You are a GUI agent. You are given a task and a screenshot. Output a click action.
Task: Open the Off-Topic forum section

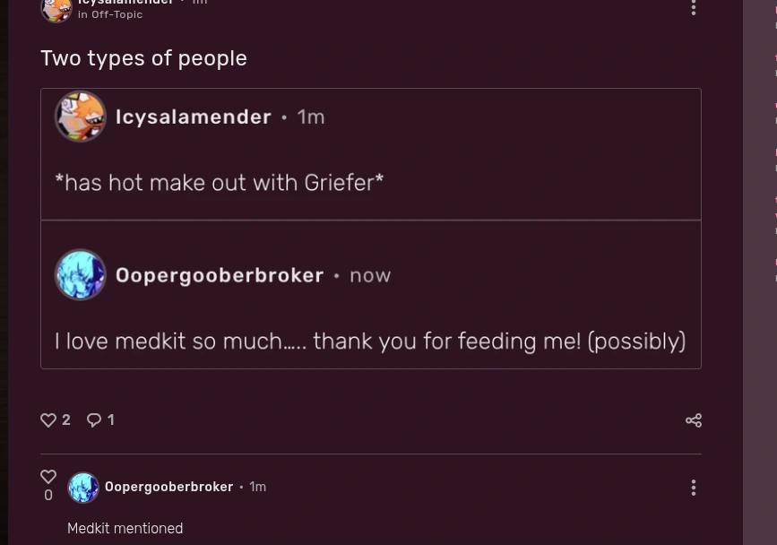[117, 14]
